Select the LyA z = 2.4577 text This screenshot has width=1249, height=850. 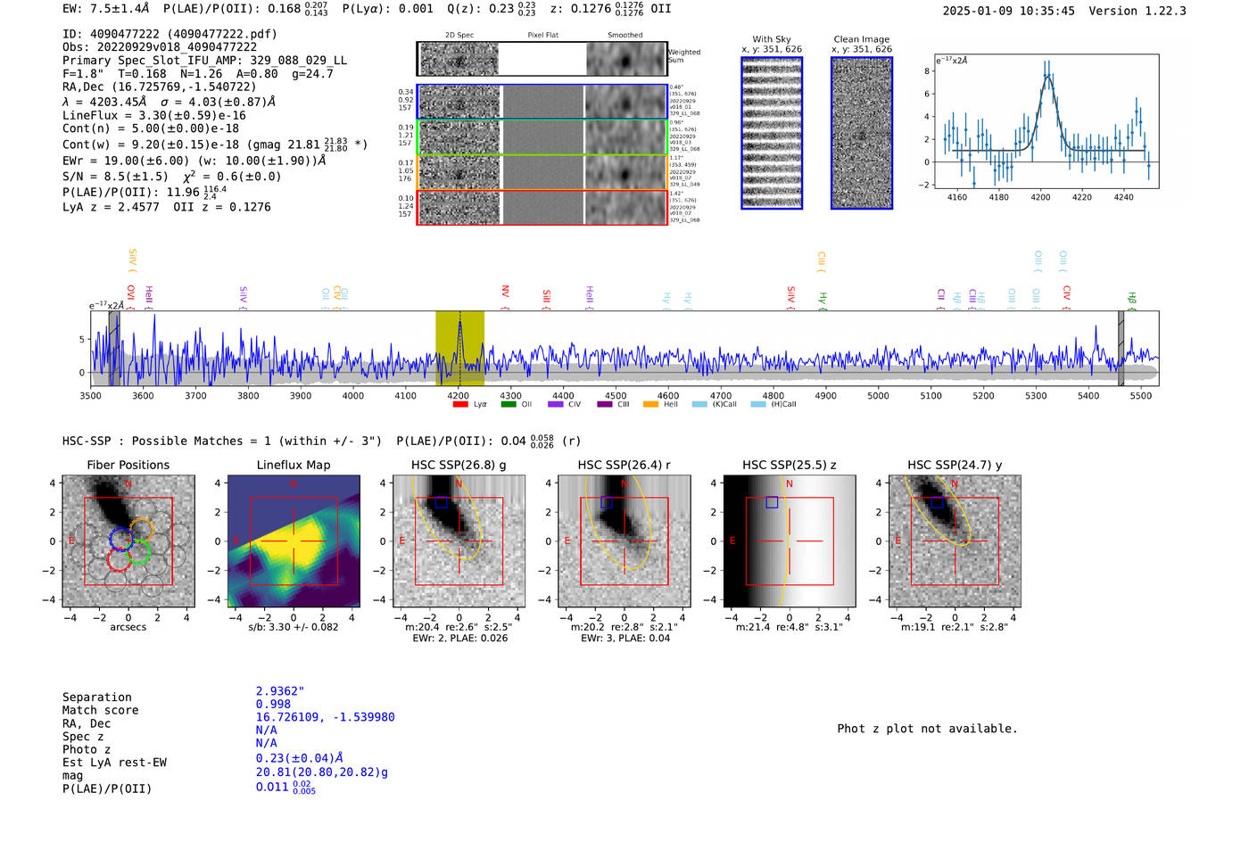pyautogui.click(x=111, y=207)
